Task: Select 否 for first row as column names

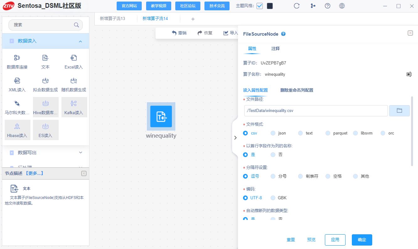Action: pyautogui.click(x=273, y=155)
